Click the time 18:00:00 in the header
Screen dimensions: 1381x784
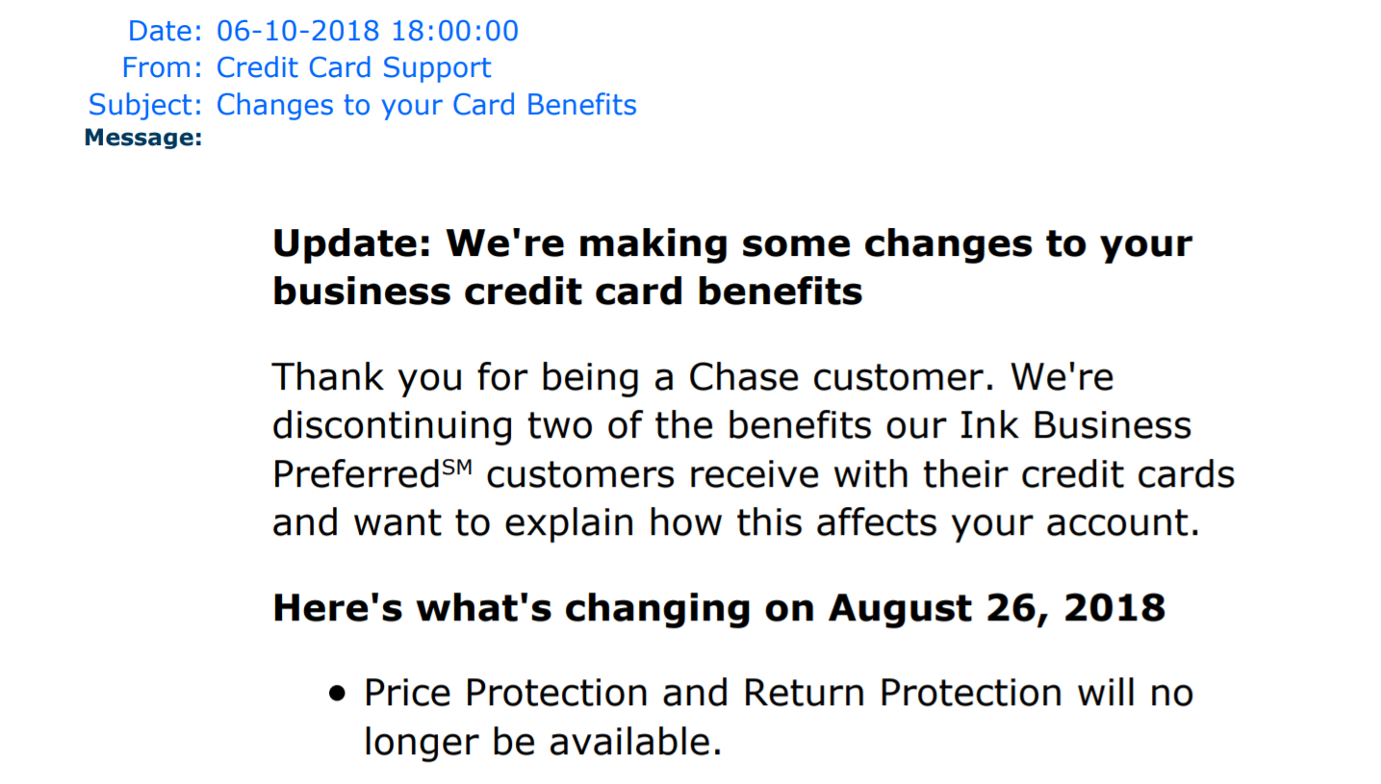[454, 31]
